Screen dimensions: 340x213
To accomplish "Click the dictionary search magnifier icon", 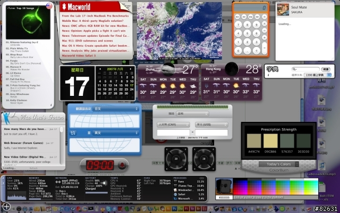I will 294,69.
